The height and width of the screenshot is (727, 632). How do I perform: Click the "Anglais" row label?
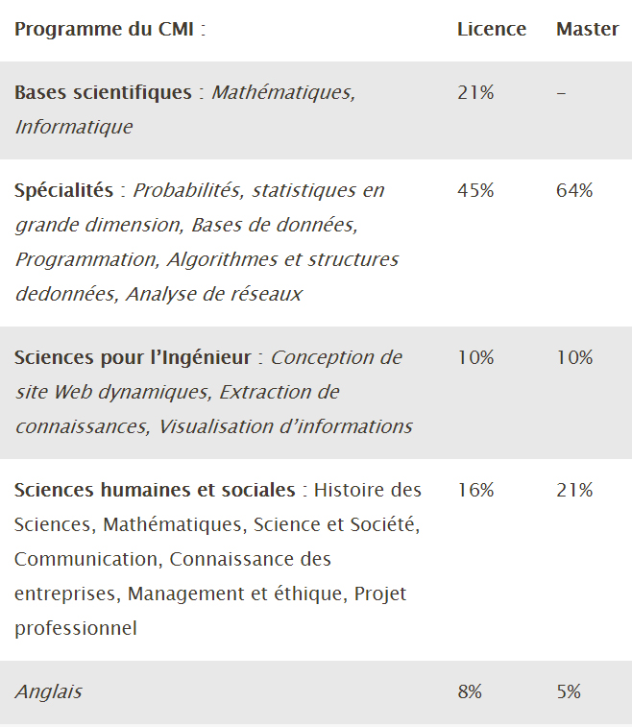(x=48, y=691)
